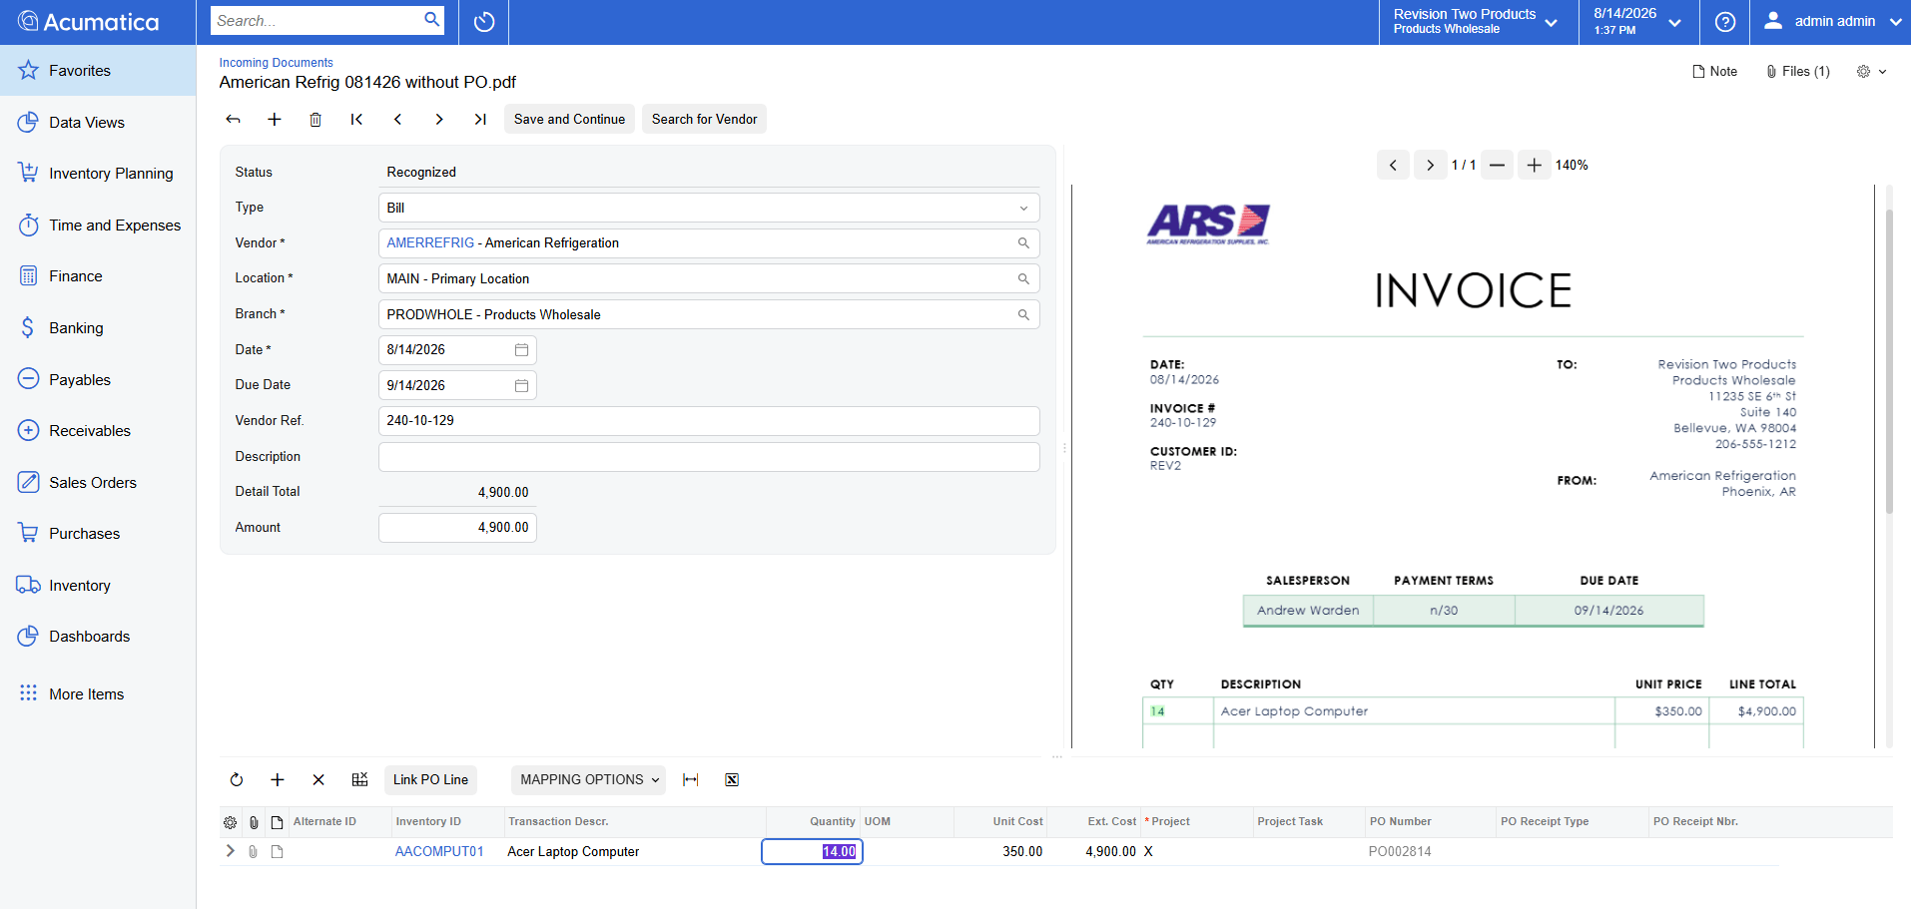Screen dimensions: 1911x909
Task: Open MAPPING OPTIONS dropdown
Action: (x=589, y=779)
